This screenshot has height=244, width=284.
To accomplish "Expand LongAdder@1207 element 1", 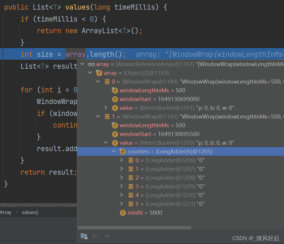I will pyautogui.click(x=121, y=169).
